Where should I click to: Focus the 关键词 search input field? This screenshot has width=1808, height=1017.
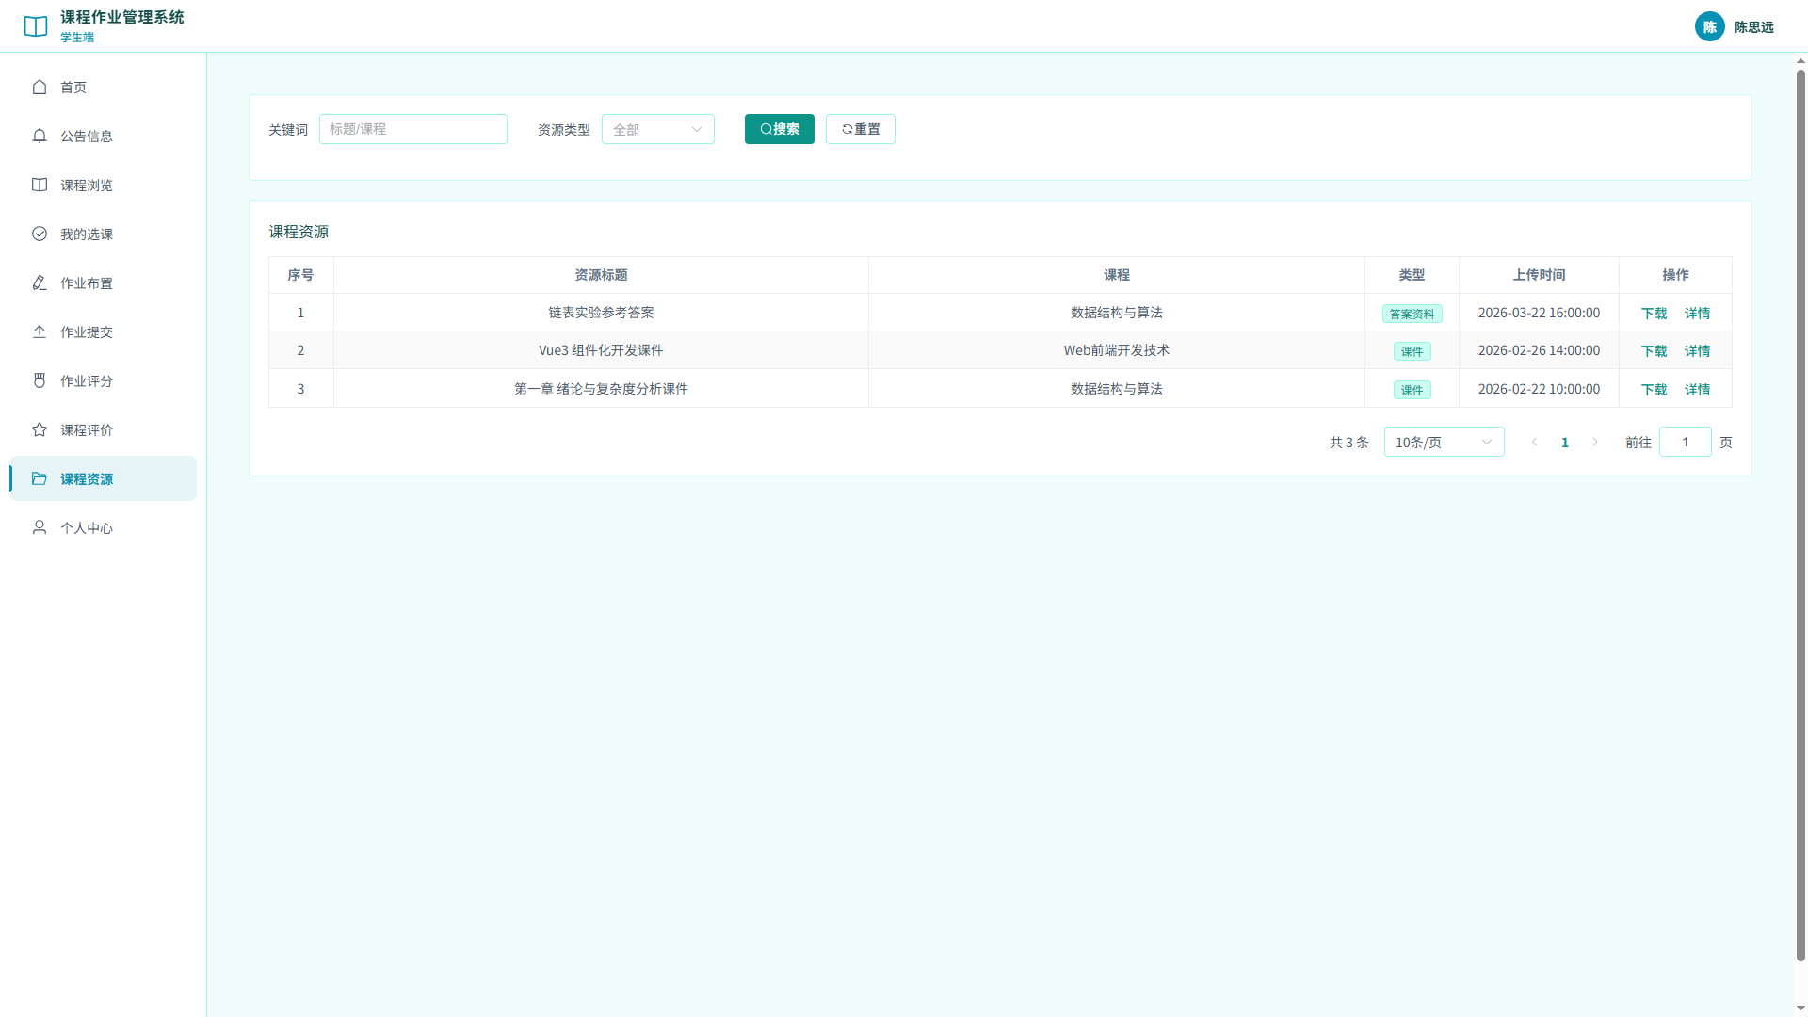point(413,129)
